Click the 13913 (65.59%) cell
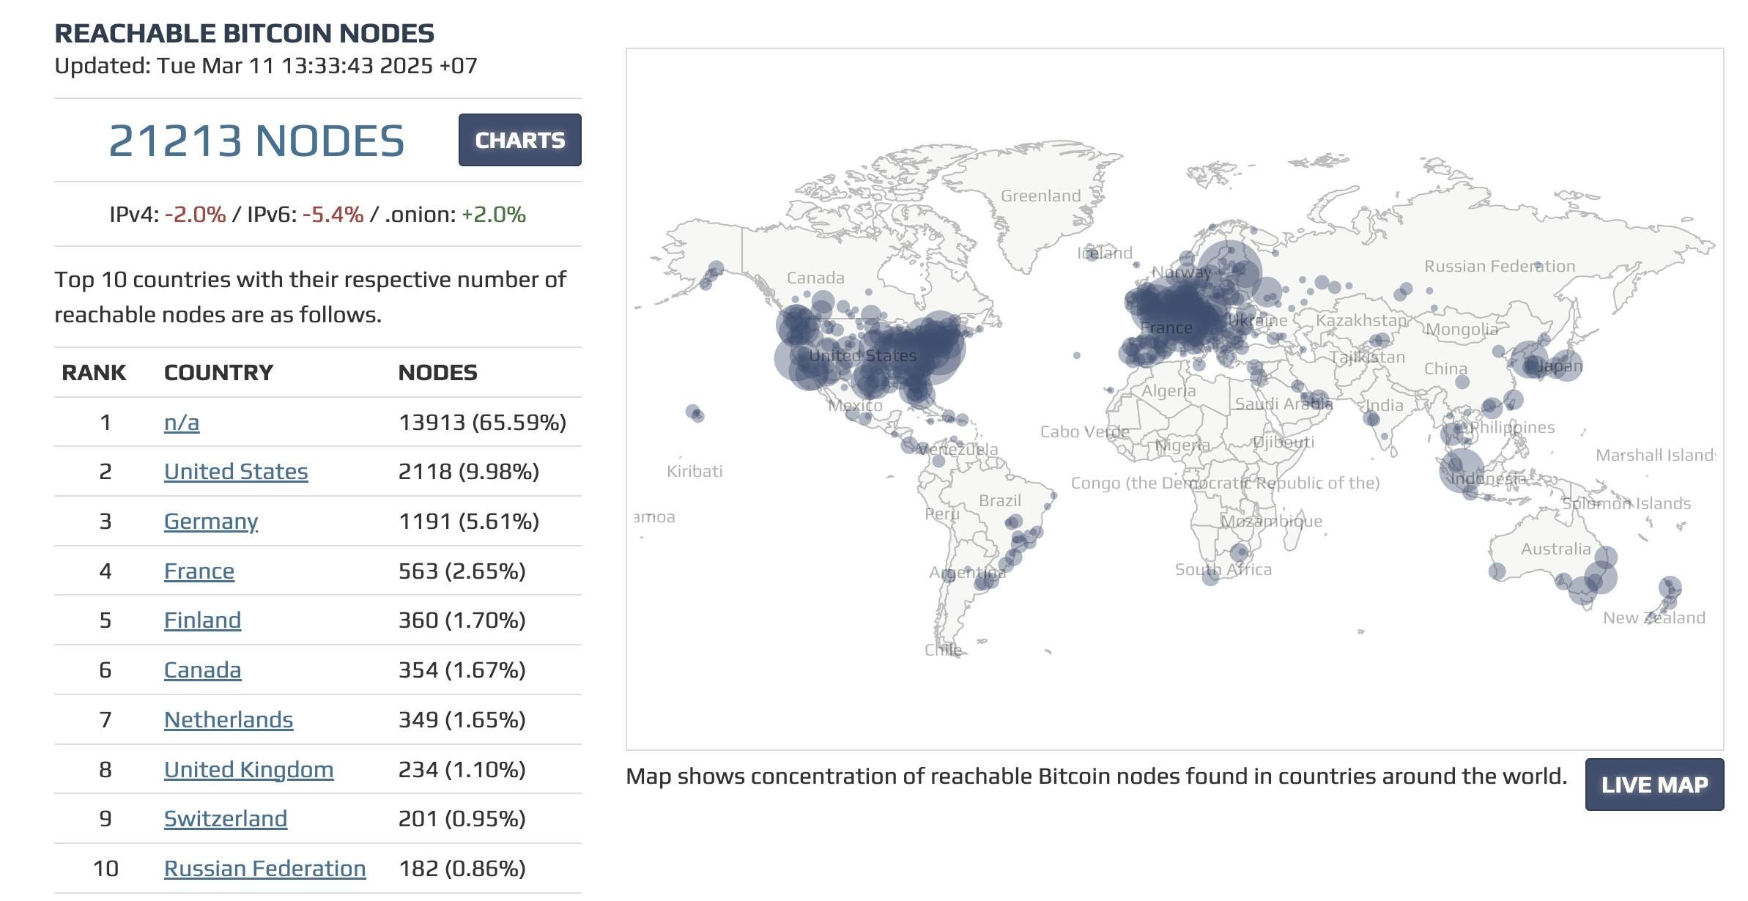 click(x=482, y=422)
